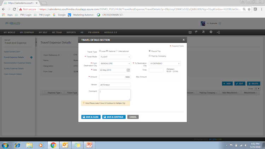Open HR menu
This screenshot has height=149, width=265.
tap(82, 32)
